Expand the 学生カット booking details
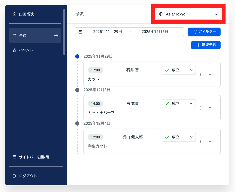Screen dimensions: 235x192 coord(210,141)
